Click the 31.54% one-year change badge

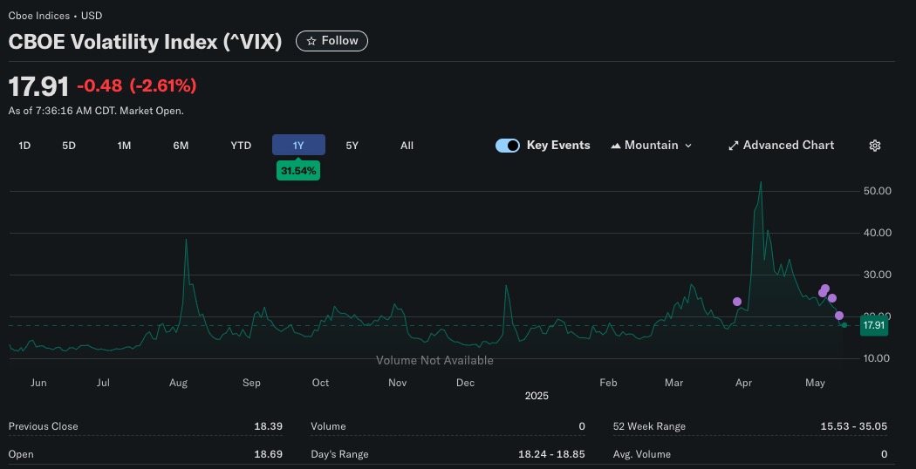[298, 171]
